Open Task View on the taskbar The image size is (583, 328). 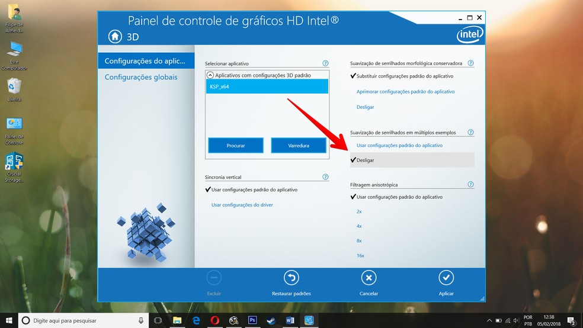pos(158,320)
